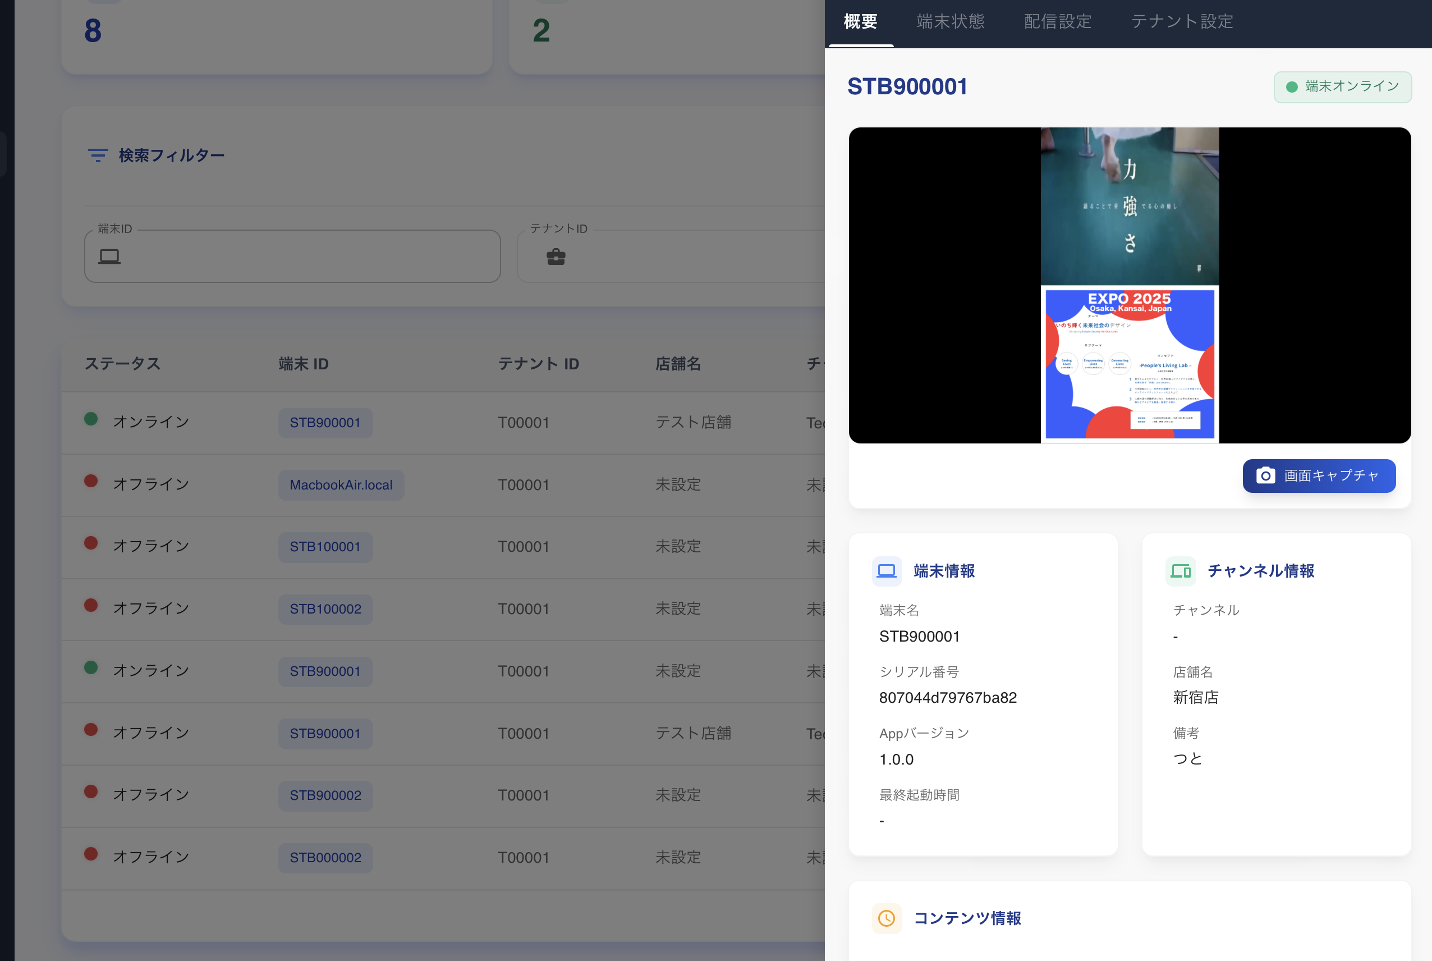Open the MacbookAir.local device link
This screenshot has width=1432, height=961.
pyautogui.click(x=341, y=485)
